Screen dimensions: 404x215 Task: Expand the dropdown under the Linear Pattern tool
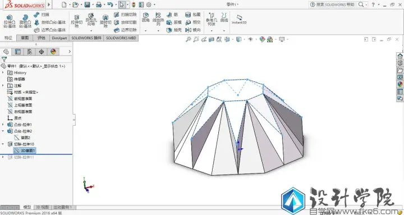point(158,31)
